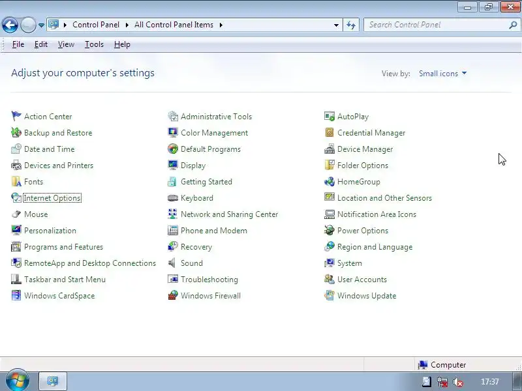Open the Recovery link

coord(196,247)
